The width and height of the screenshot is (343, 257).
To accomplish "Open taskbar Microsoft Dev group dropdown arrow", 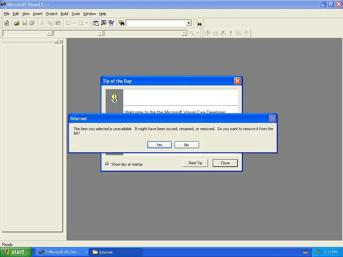I will point(87,252).
